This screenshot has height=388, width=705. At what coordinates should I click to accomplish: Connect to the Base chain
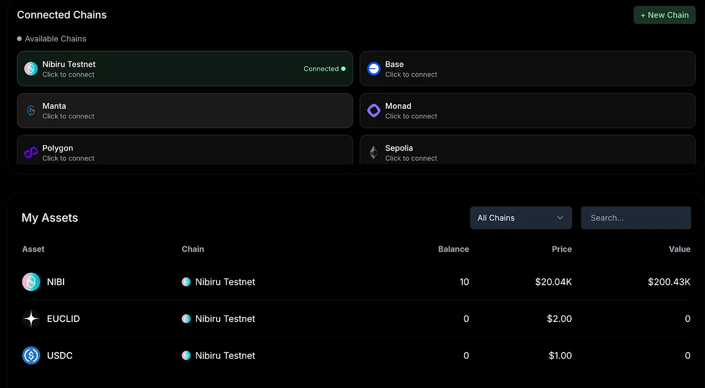pyautogui.click(x=527, y=69)
